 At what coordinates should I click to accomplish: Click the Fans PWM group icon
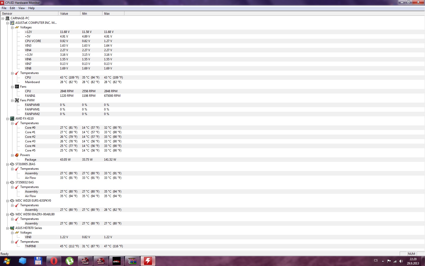(17, 100)
